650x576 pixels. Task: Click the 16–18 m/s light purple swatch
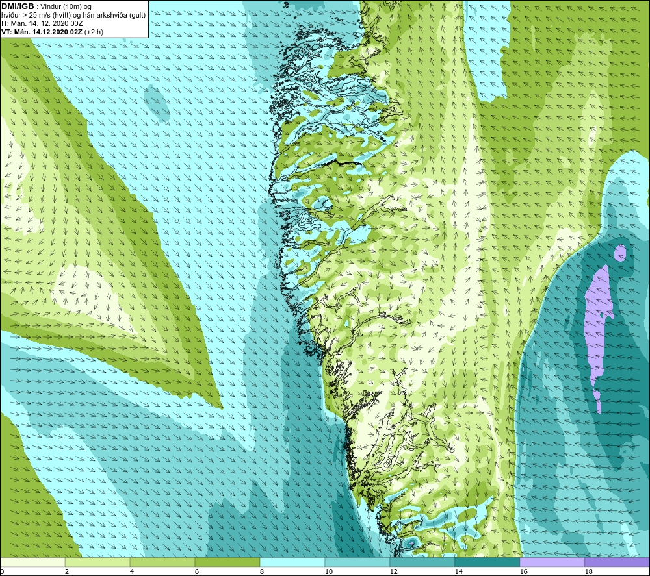(552, 562)
